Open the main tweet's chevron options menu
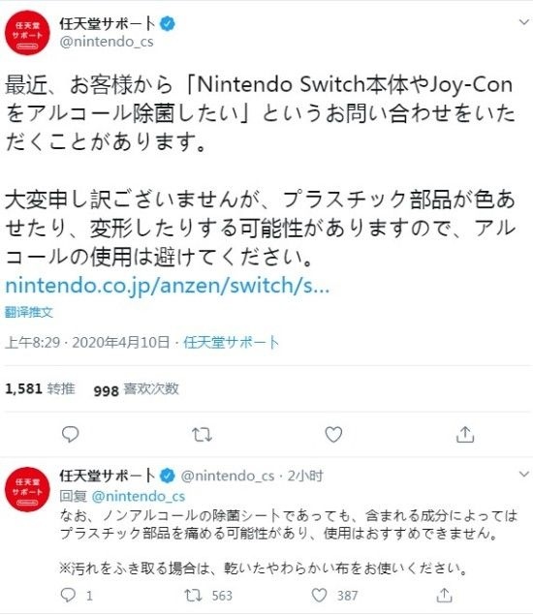The height and width of the screenshot is (615, 533). (524, 22)
